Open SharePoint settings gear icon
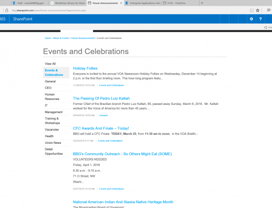This screenshot has width=272, height=208. point(251,19)
